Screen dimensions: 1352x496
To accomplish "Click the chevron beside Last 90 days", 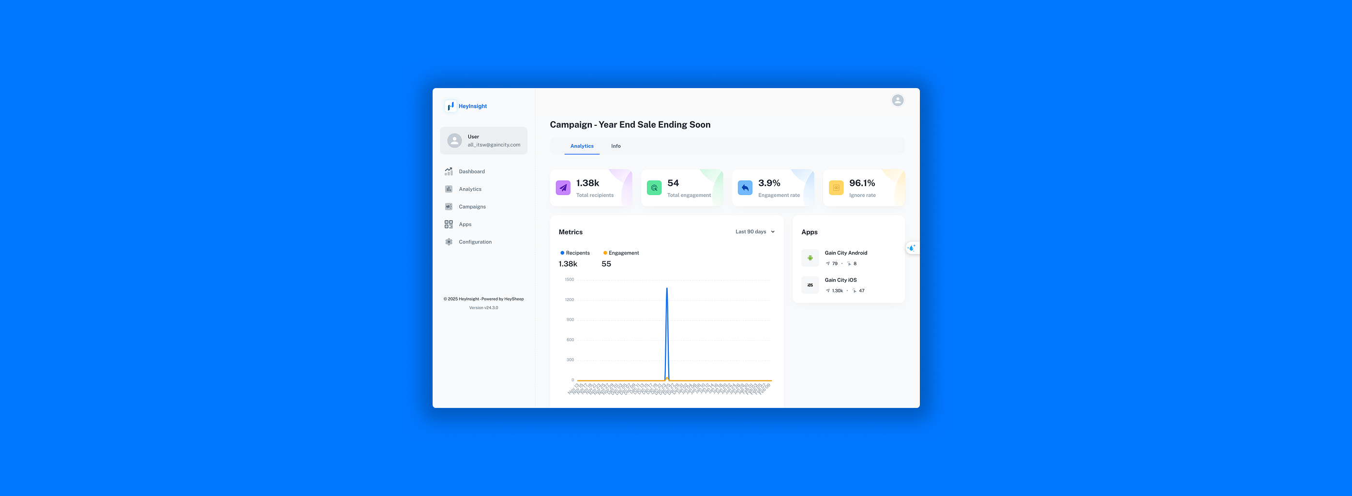I will [773, 231].
